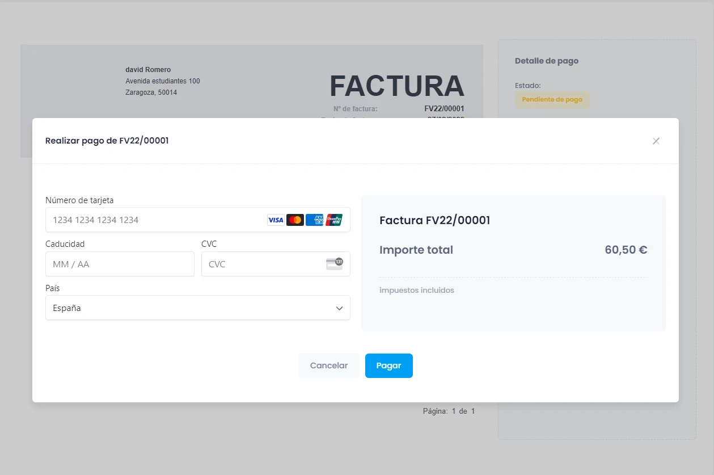The width and height of the screenshot is (714, 475).
Task: Select the Visa card brand icon
Action: click(276, 220)
